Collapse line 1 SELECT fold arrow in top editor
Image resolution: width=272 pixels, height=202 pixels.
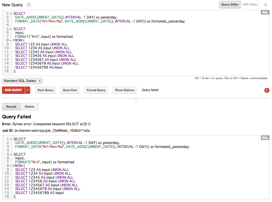(11, 14)
